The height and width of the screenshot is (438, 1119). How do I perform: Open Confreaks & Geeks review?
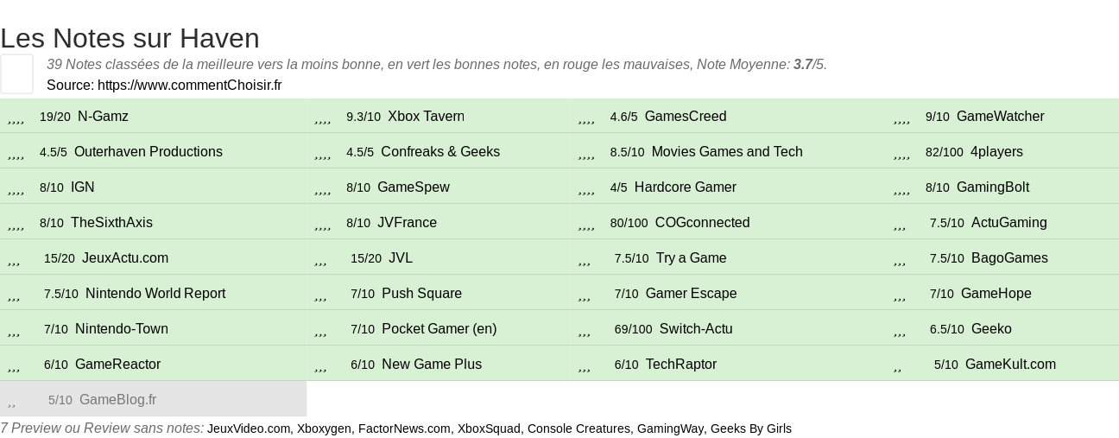pyautogui.click(x=440, y=152)
